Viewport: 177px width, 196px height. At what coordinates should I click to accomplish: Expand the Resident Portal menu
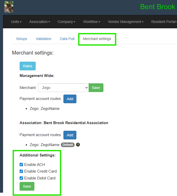tap(164, 22)
